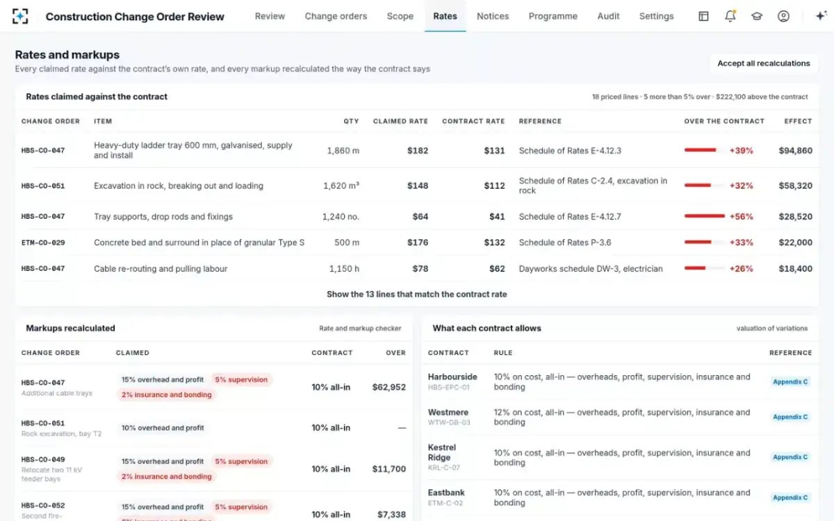This screenshot has height=521, width=834.
Task: Select the Rates tab
Action: [x=445, y=16]
